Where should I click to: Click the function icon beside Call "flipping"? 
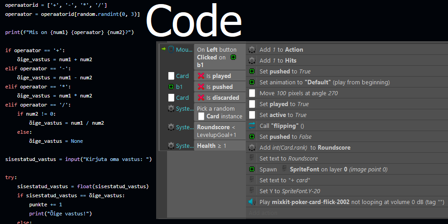tap(252, 126)
